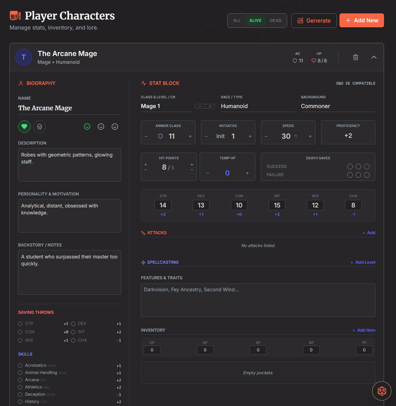This screenshot has height=406, width=396.
Task: Click the Player Characters header logo icon
Action: 15,16
